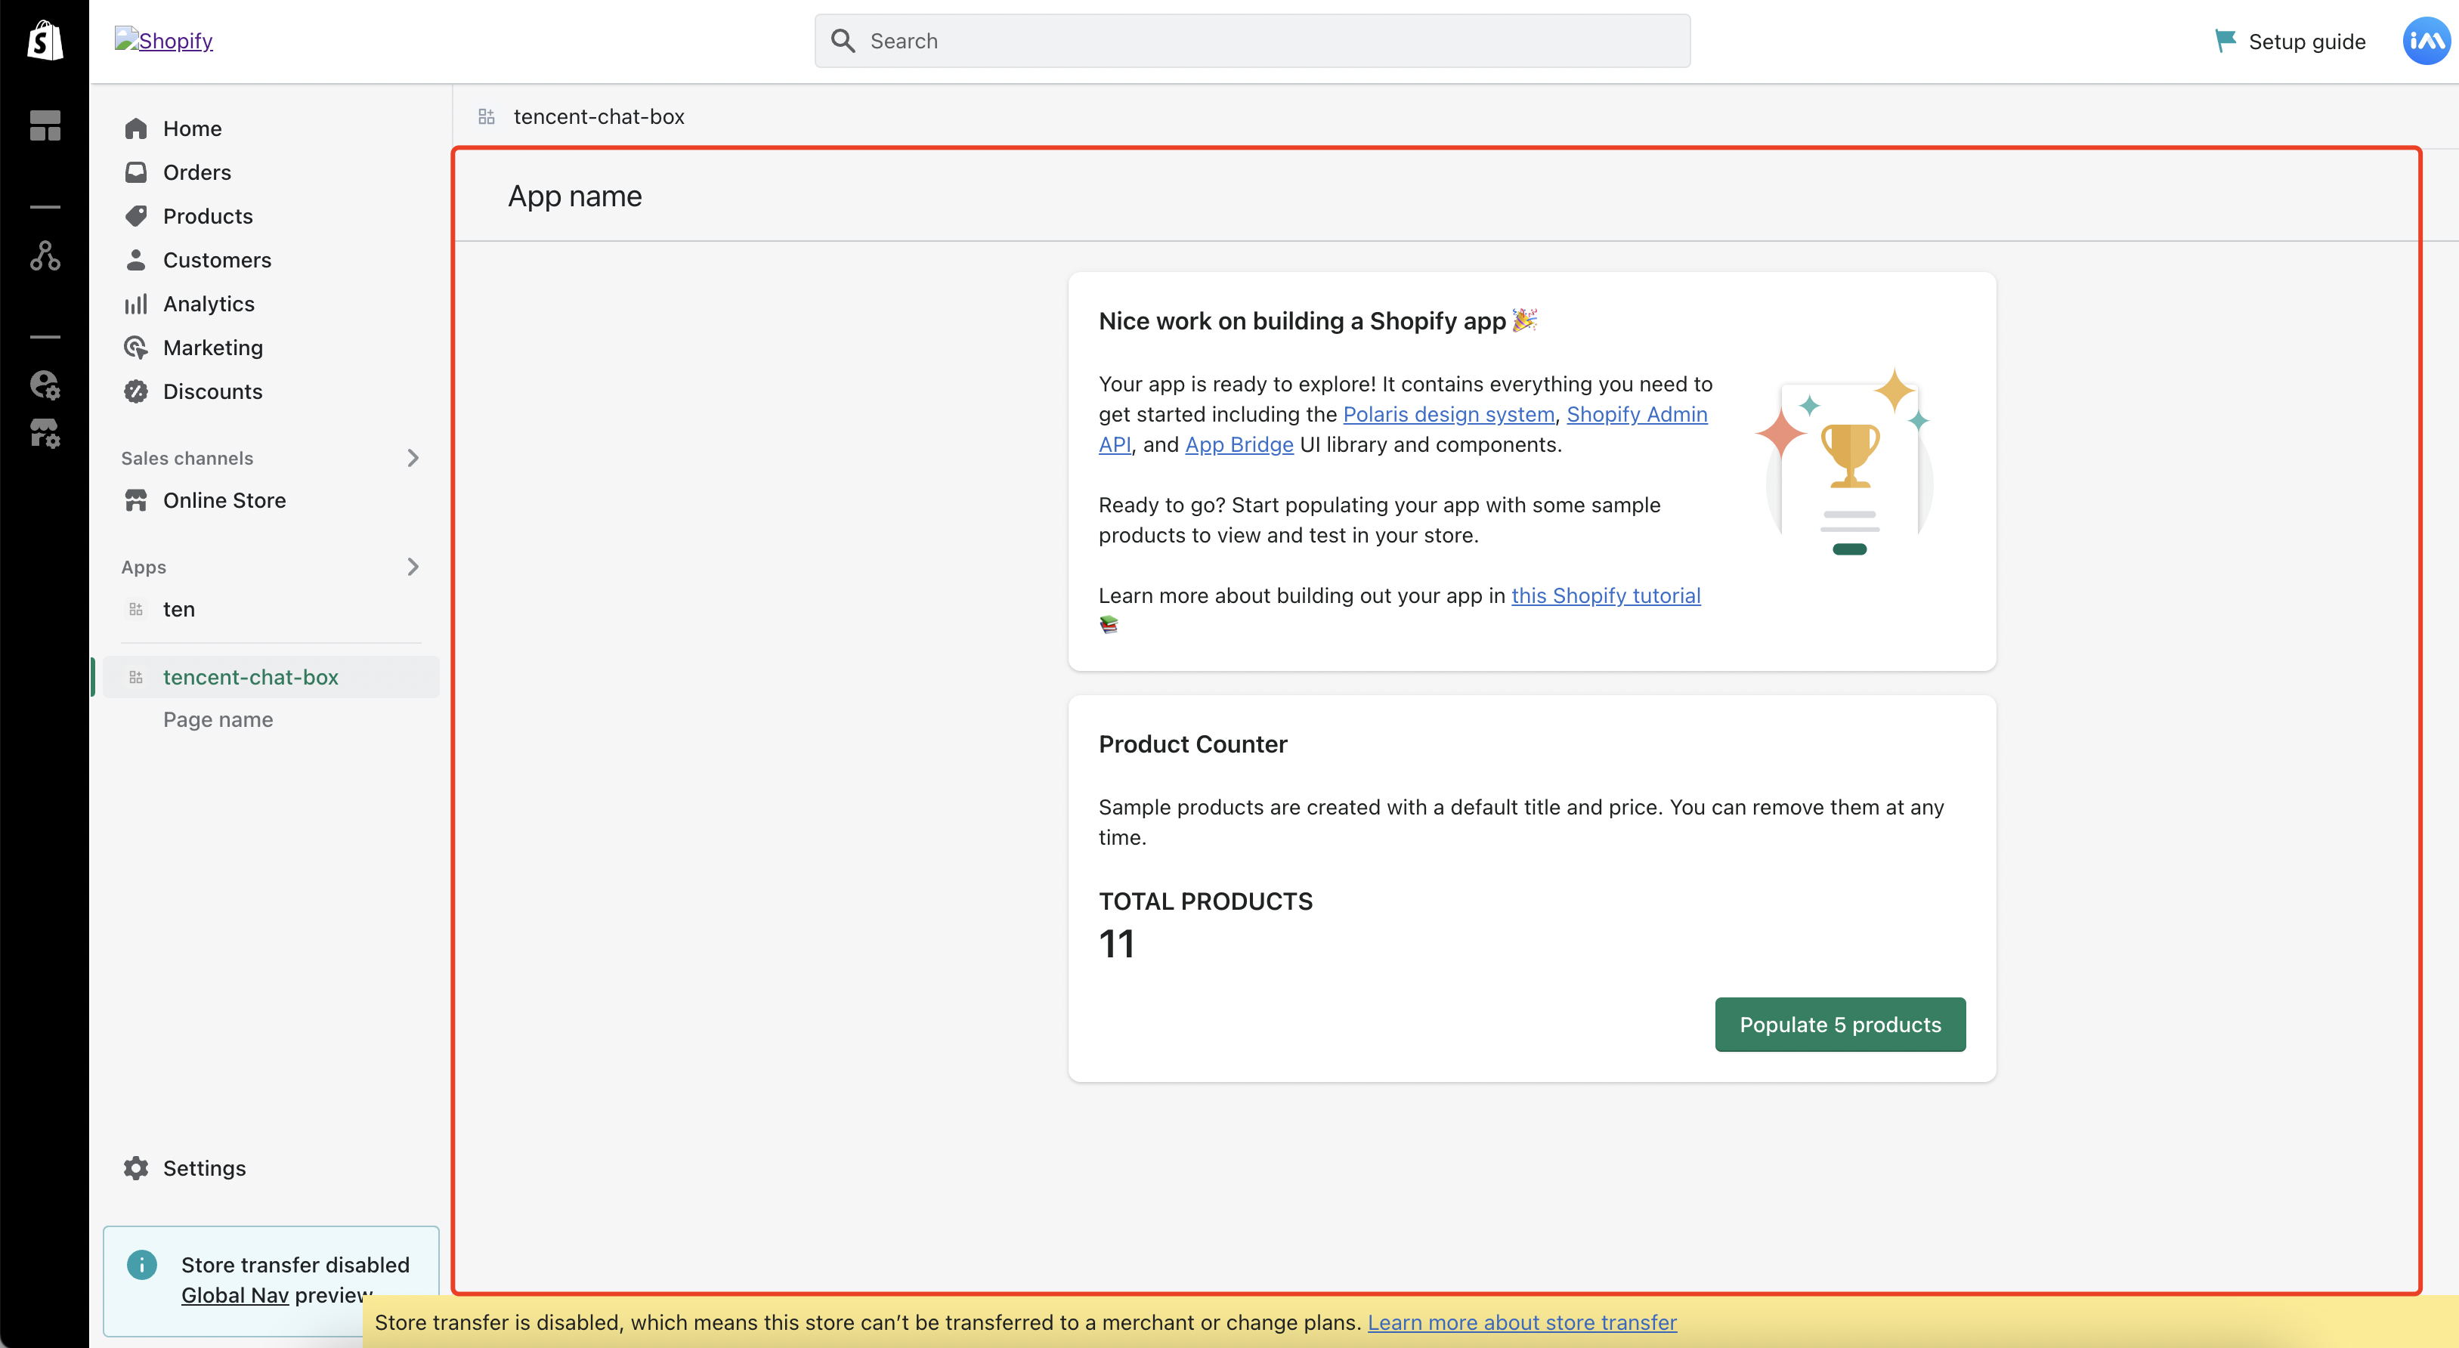Click the Shopify text logo link
The height and width of the screenshot is (1348, 2459).
(163, 40)
